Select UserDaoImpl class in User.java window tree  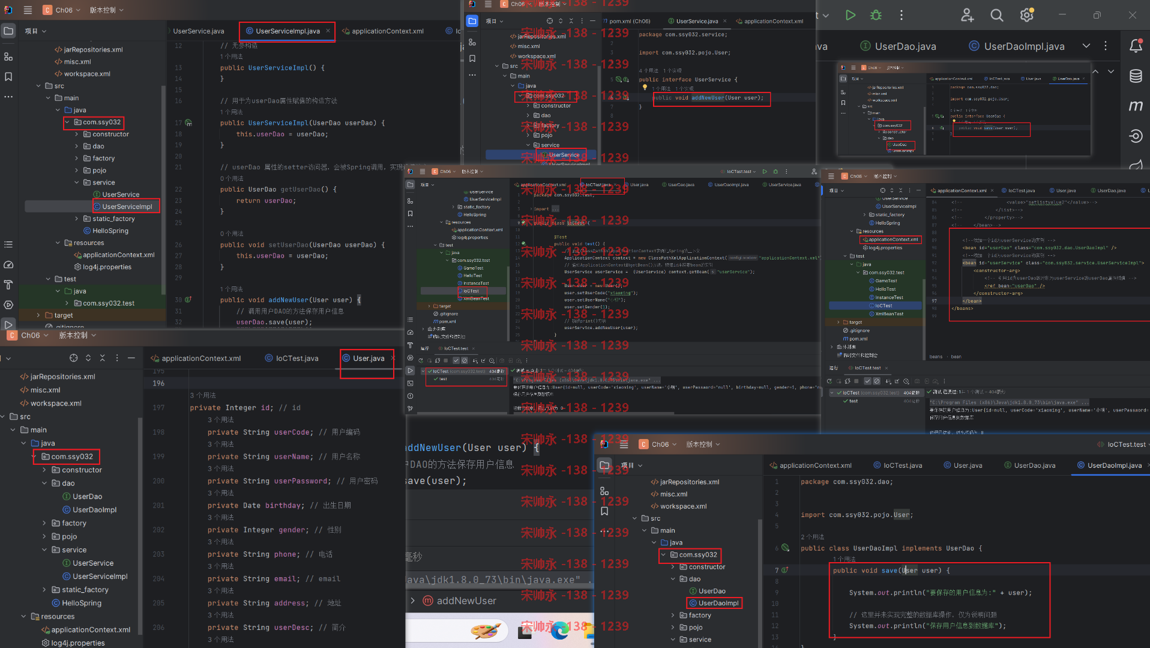point(89,510)
